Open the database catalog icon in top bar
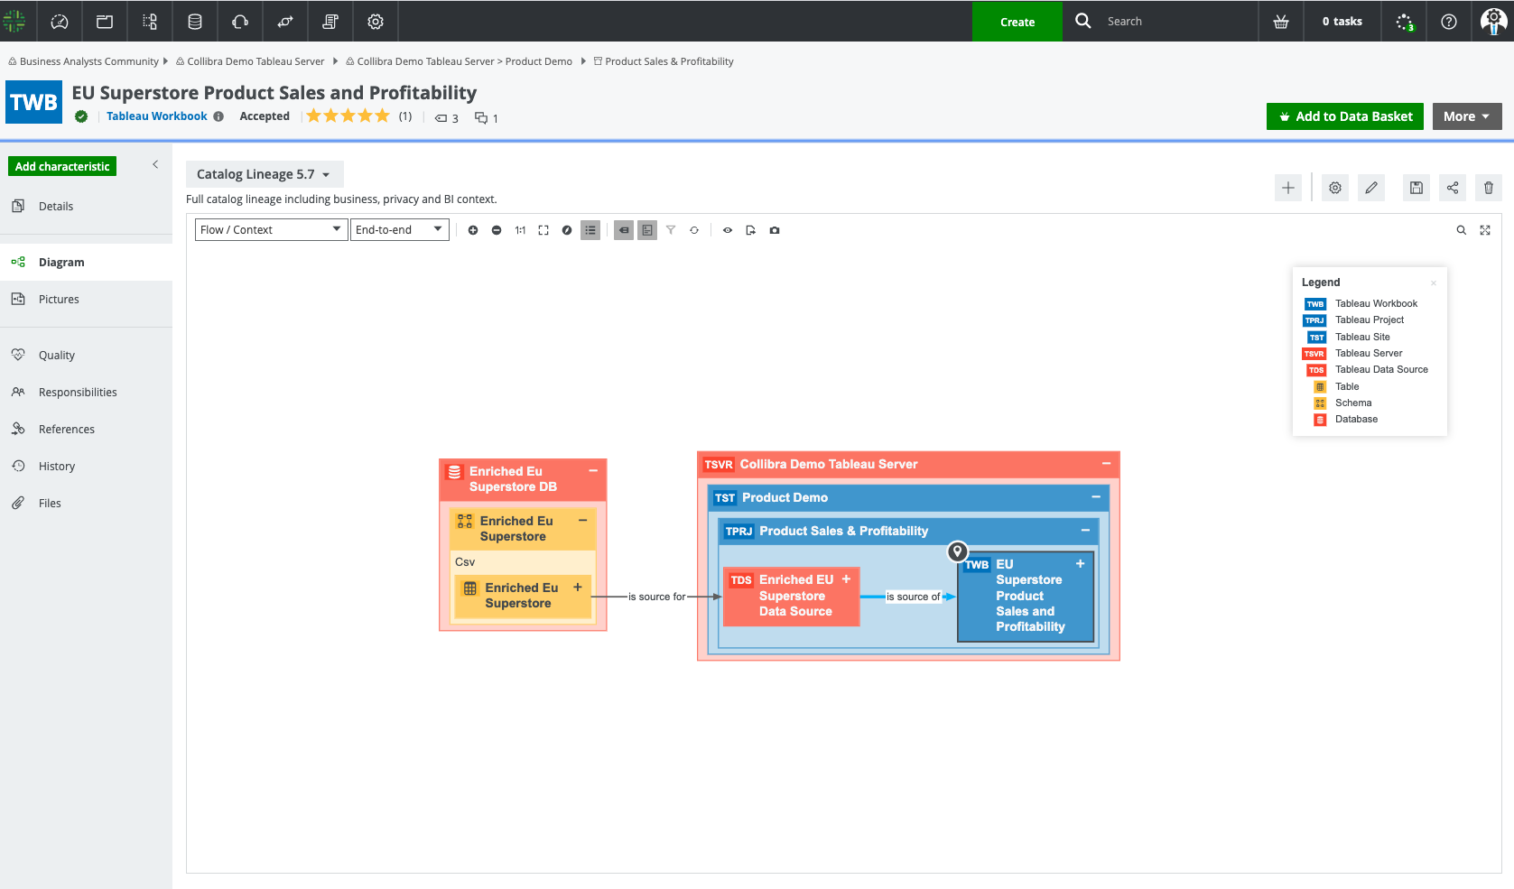1514x889 pixels. (195, 22)
